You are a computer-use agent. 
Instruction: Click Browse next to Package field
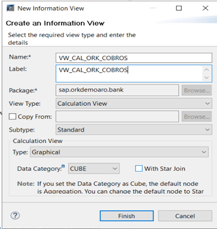[197, 90]
